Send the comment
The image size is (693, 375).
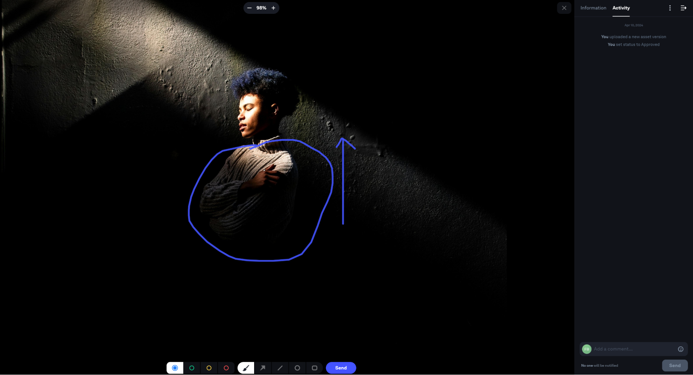click(675, 365)
